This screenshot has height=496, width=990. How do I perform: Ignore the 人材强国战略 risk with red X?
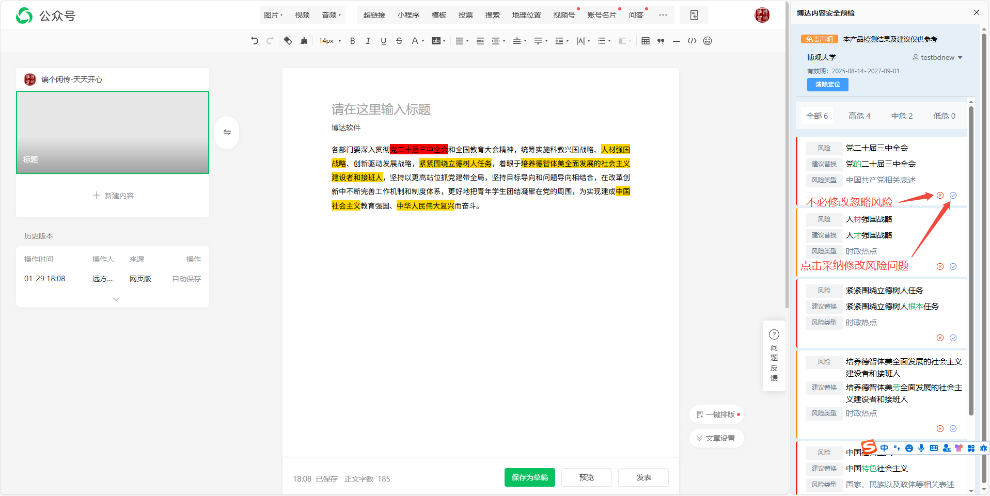(940, 266)
